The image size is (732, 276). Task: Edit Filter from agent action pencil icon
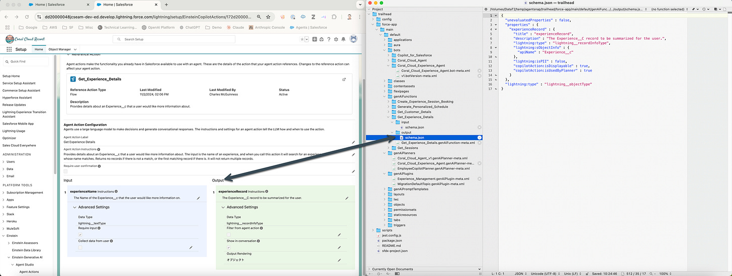[339, 235]
